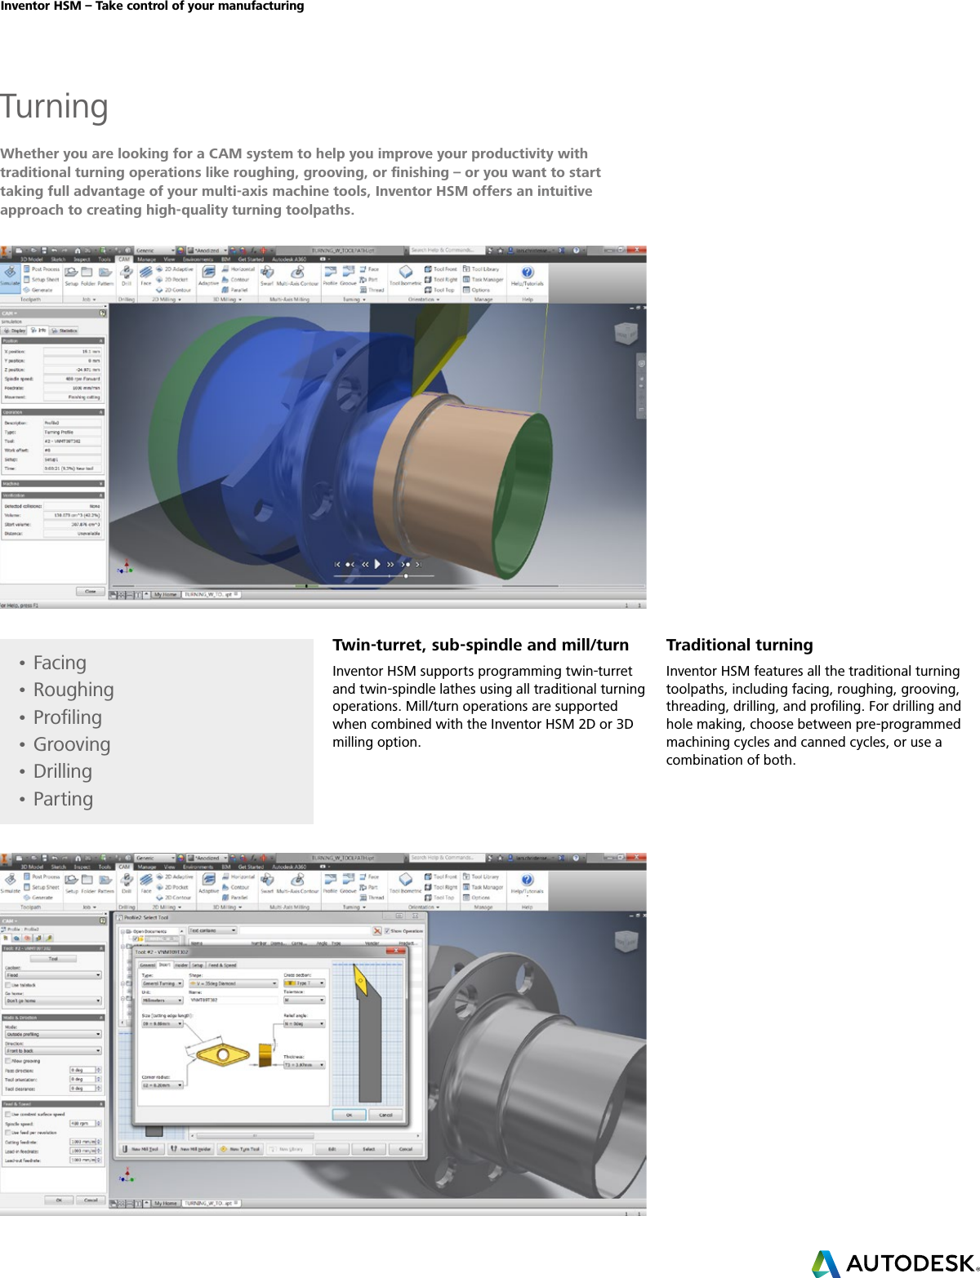Open the 2D Adaptive milling tool
Screen dimensions: 980x1278
[172, 269]
